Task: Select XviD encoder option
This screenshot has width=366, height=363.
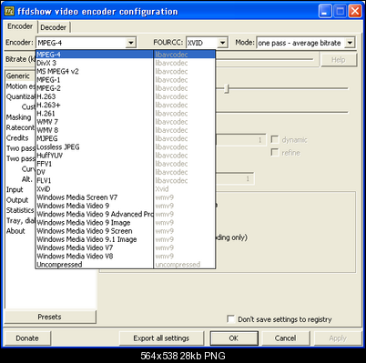Action: click(126, 189)
